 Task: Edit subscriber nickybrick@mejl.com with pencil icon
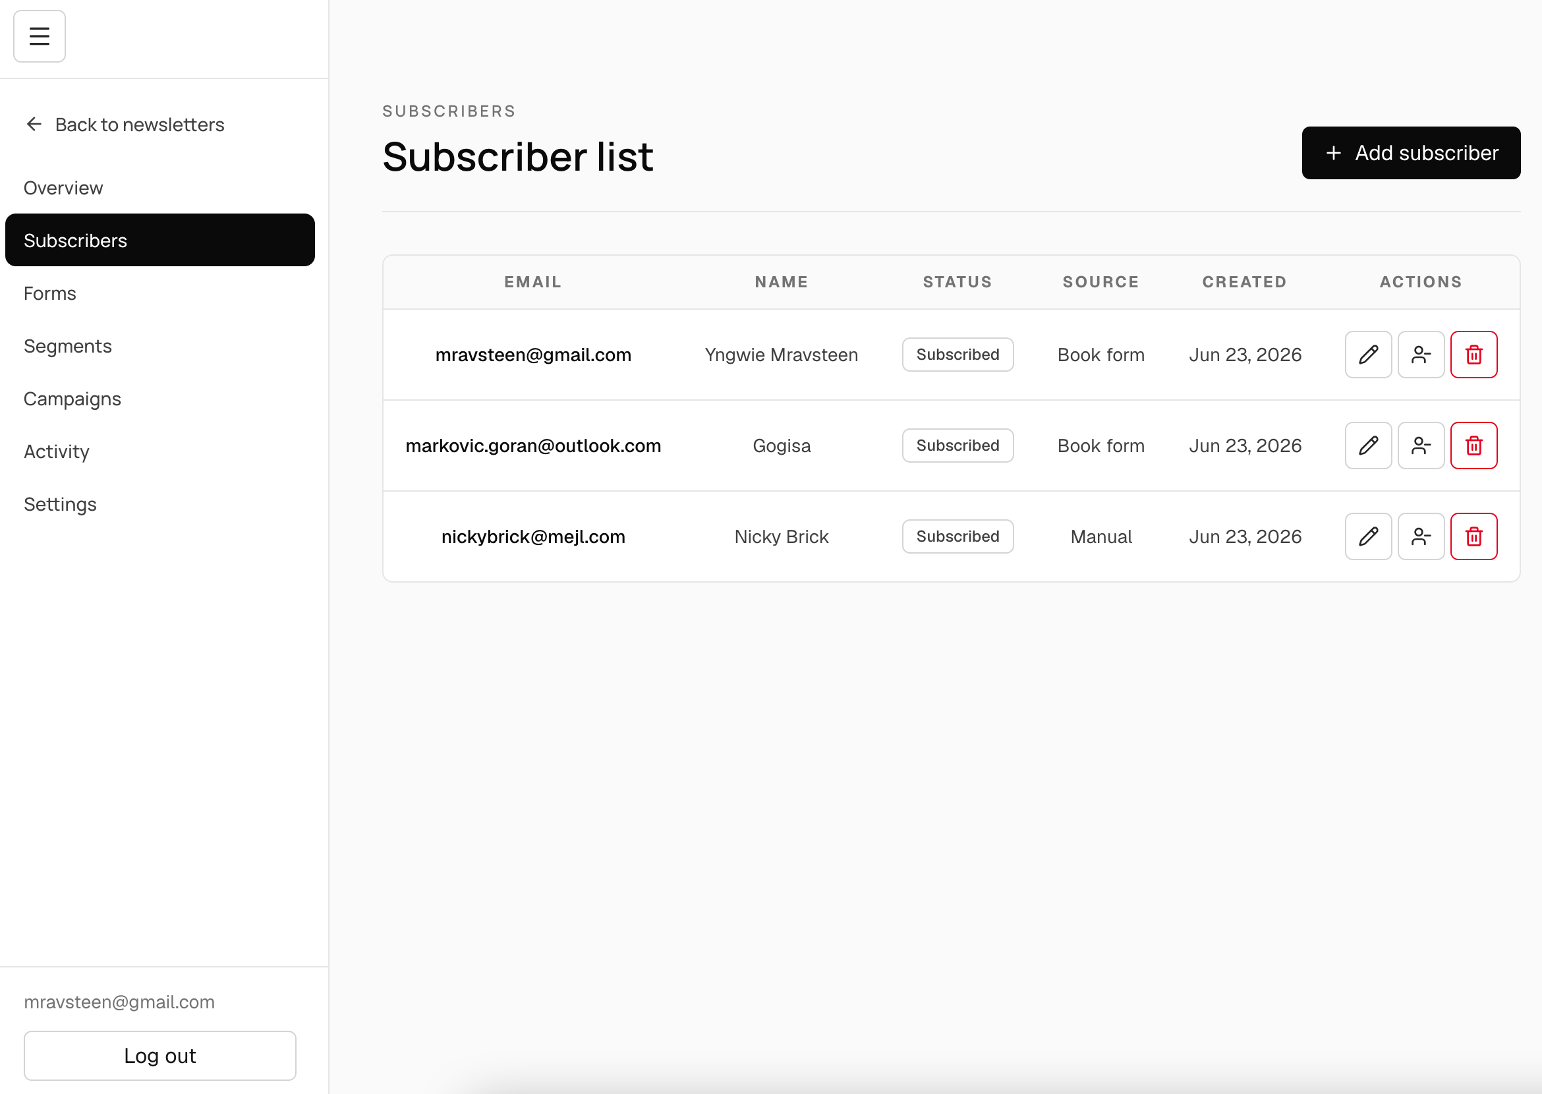(1368, 536)
